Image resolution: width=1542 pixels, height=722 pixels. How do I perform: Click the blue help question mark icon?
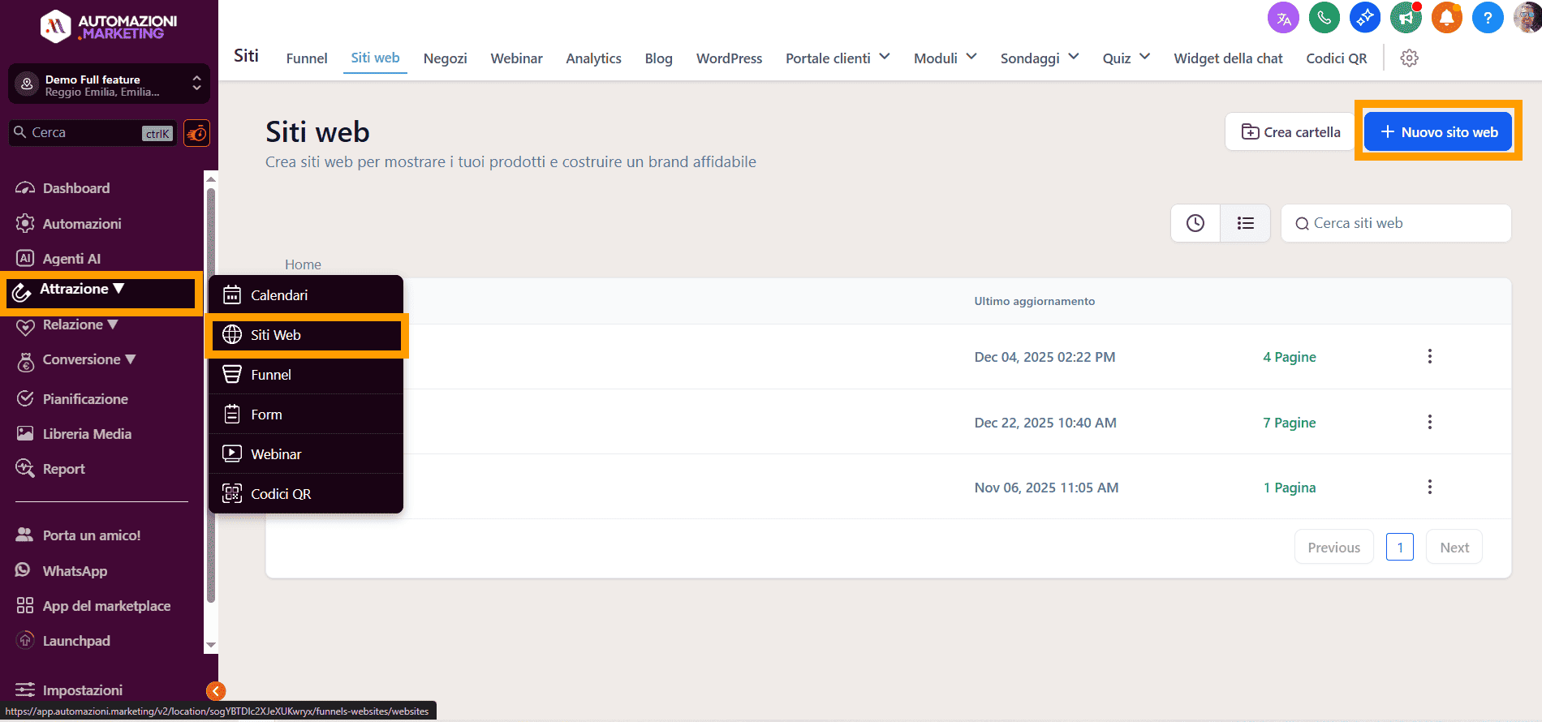[1488, 18]
